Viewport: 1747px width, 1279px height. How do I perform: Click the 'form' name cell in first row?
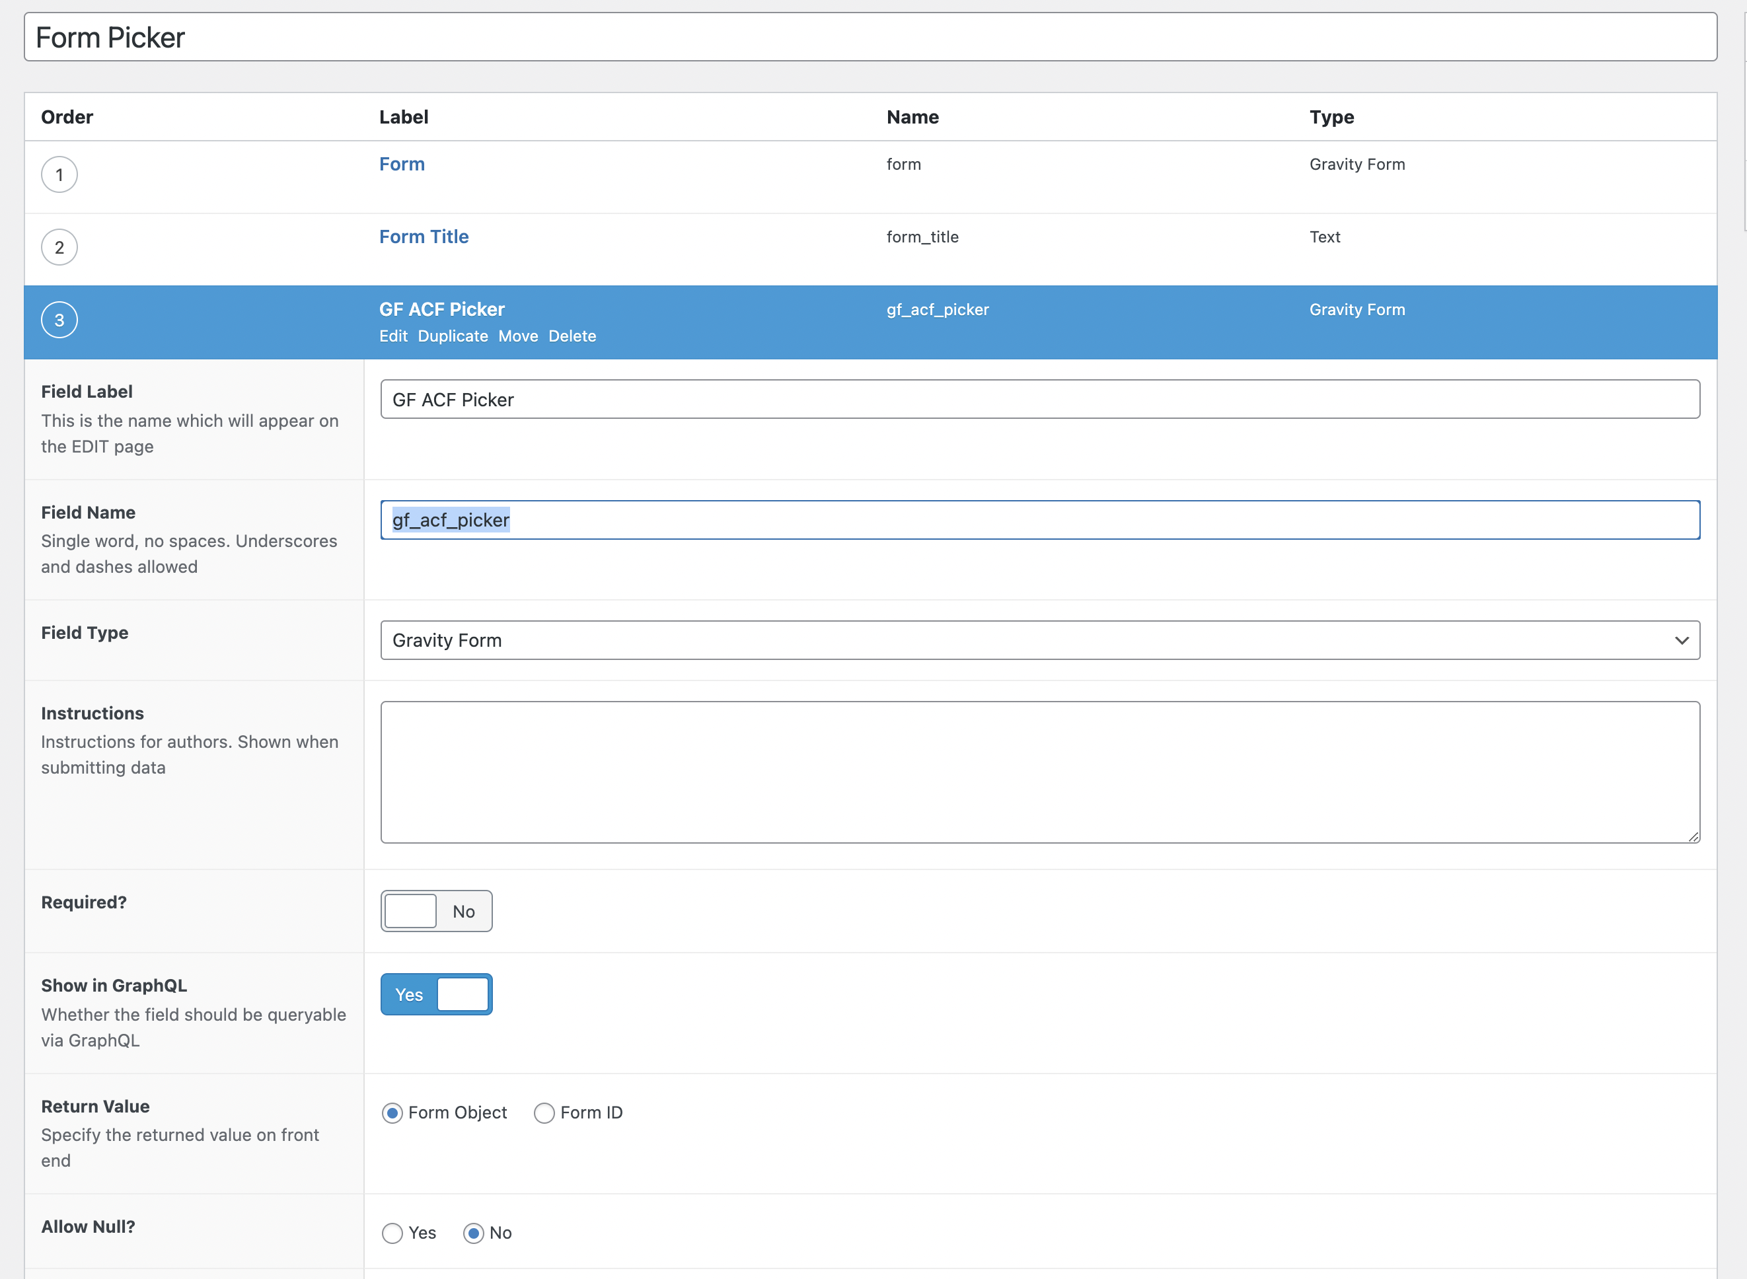(904, 164)
